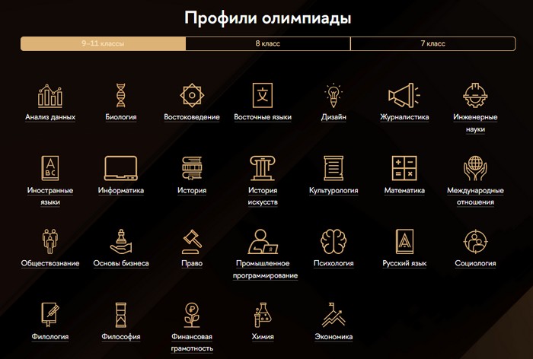533x359 pixels.
Task: Click the Биология DNA icon
Action: pos(120,95)
